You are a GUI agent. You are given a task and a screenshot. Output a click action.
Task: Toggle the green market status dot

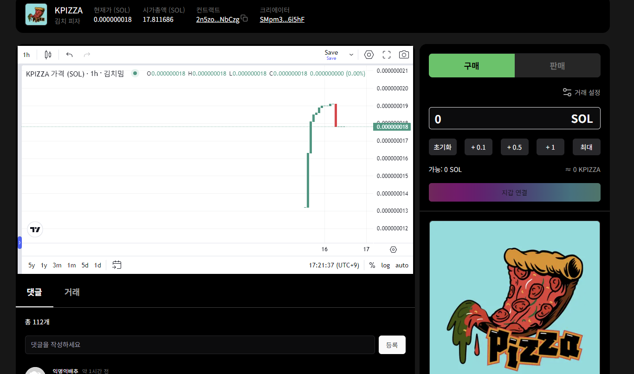pos(135,73)
